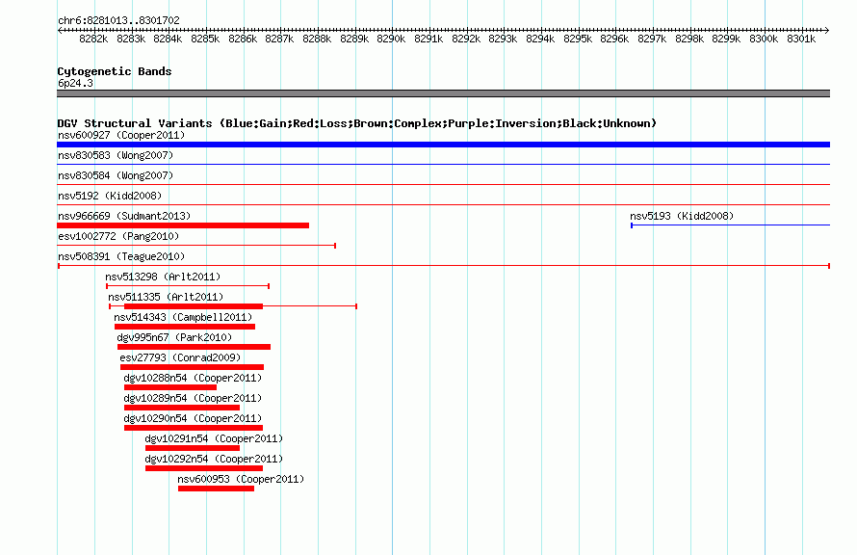This screenshot has height=555, width=857.
Task: Click the 8285k ruler tick label
Action: coord(205,39)
